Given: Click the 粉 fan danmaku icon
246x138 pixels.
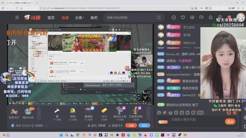Looking at the screenshot, I should coord(176,113).
